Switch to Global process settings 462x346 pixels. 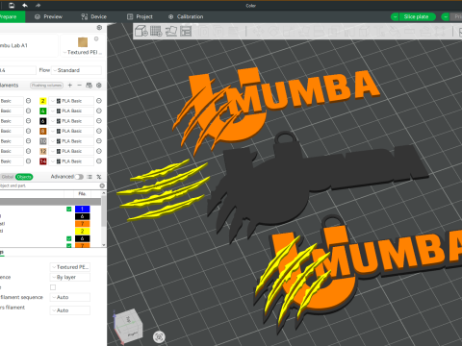tap(8, 177)
